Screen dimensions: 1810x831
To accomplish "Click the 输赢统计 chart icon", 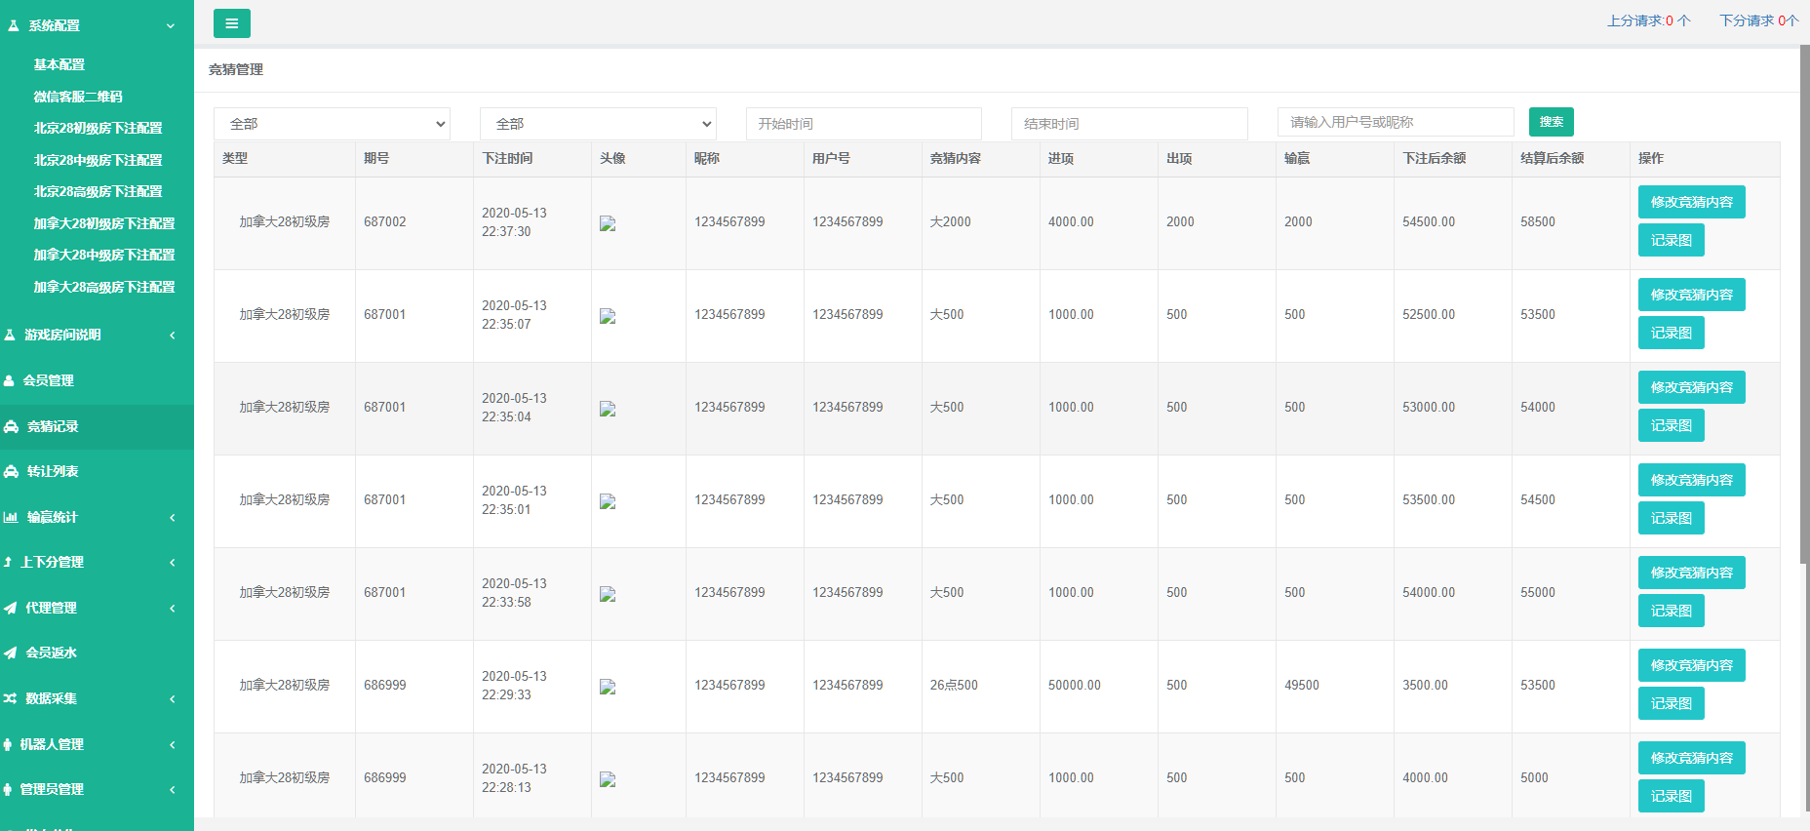I will [x=11, y=517].
